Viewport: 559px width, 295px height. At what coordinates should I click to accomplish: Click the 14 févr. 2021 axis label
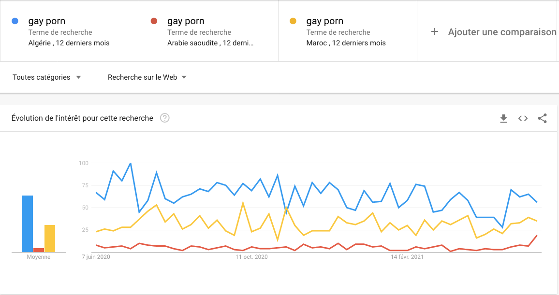(407, 257)
